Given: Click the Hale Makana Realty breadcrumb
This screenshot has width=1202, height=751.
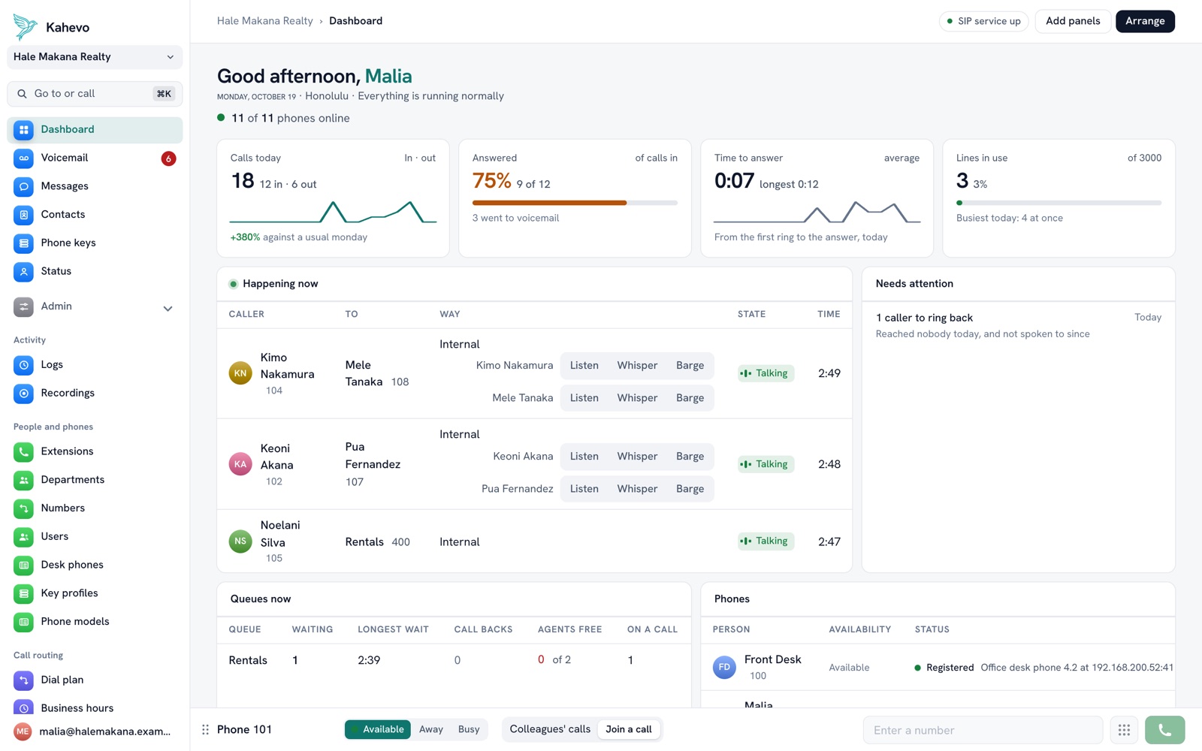Looking at the screenshot, I should point(265,21).
